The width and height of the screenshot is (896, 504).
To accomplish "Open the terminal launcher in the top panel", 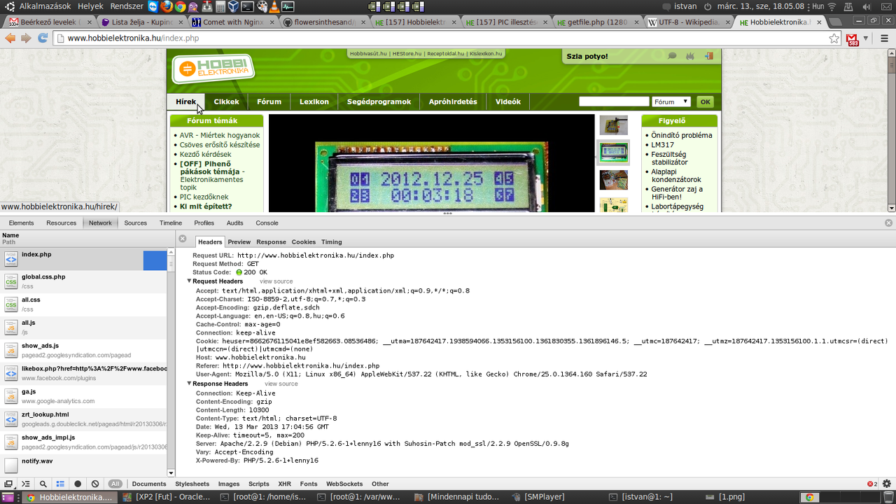I will 247,6.
